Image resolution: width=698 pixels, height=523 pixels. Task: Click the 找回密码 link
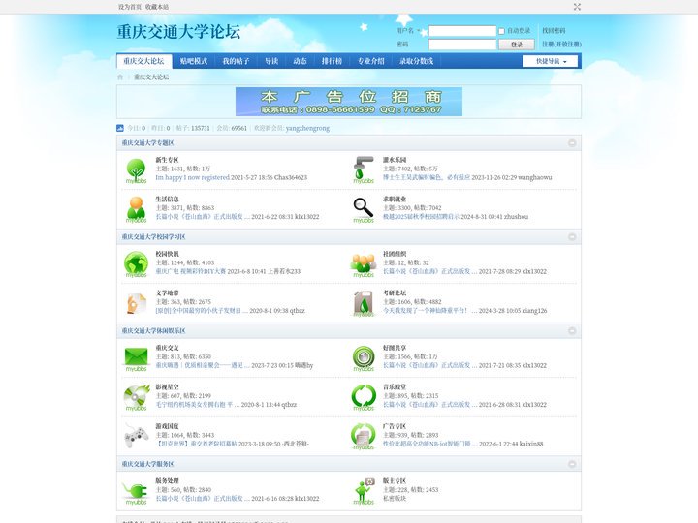(554, 31)
